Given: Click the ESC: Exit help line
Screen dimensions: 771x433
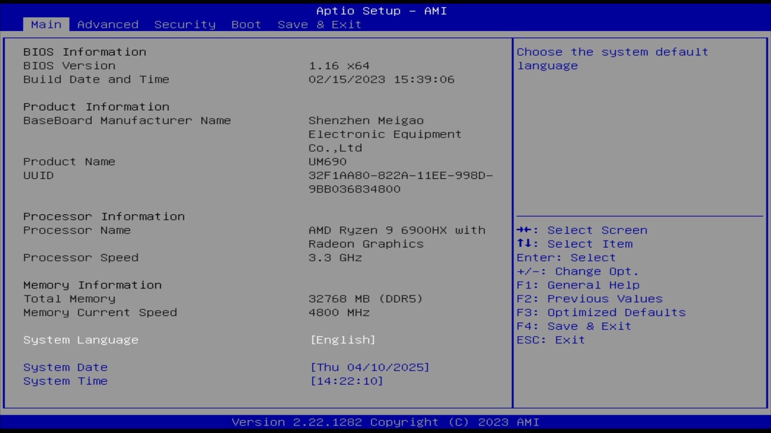Looking at the screenshot, I should point(551,340).
